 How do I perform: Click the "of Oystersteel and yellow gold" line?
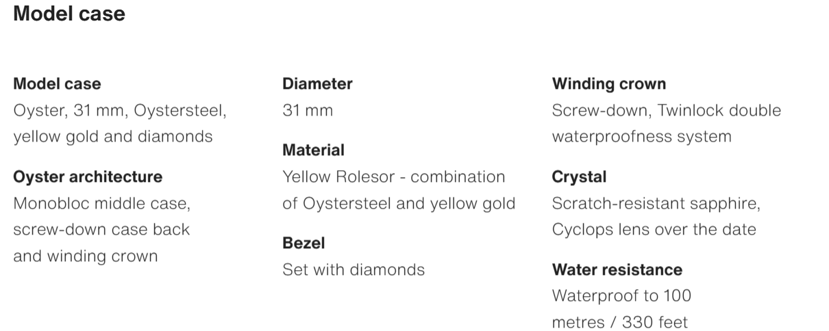point(399,203)
